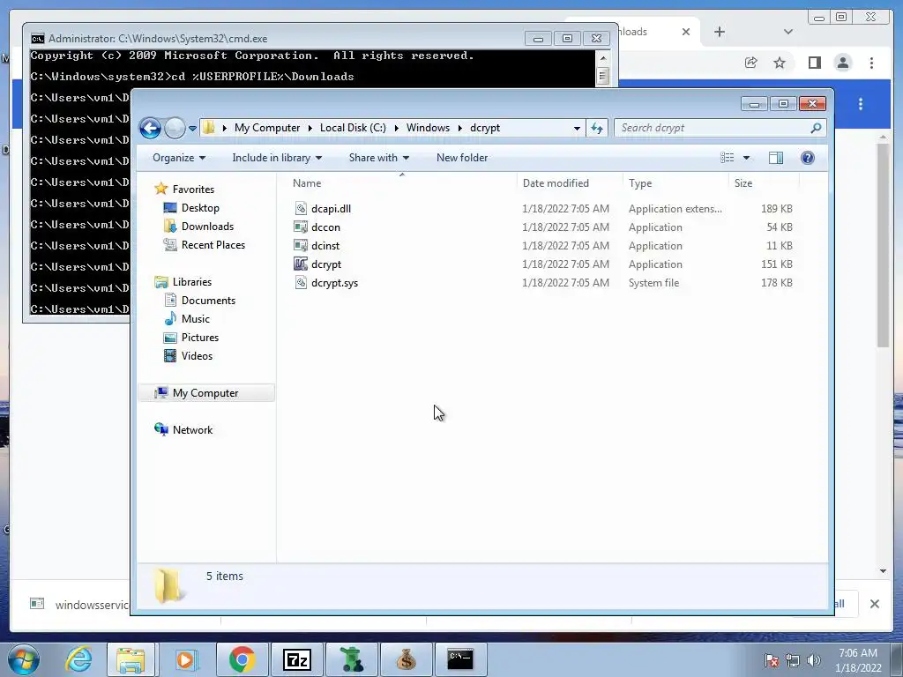Click My Computer in address breadcrumb
Screen dimensions: 903x677
(266, 128)
